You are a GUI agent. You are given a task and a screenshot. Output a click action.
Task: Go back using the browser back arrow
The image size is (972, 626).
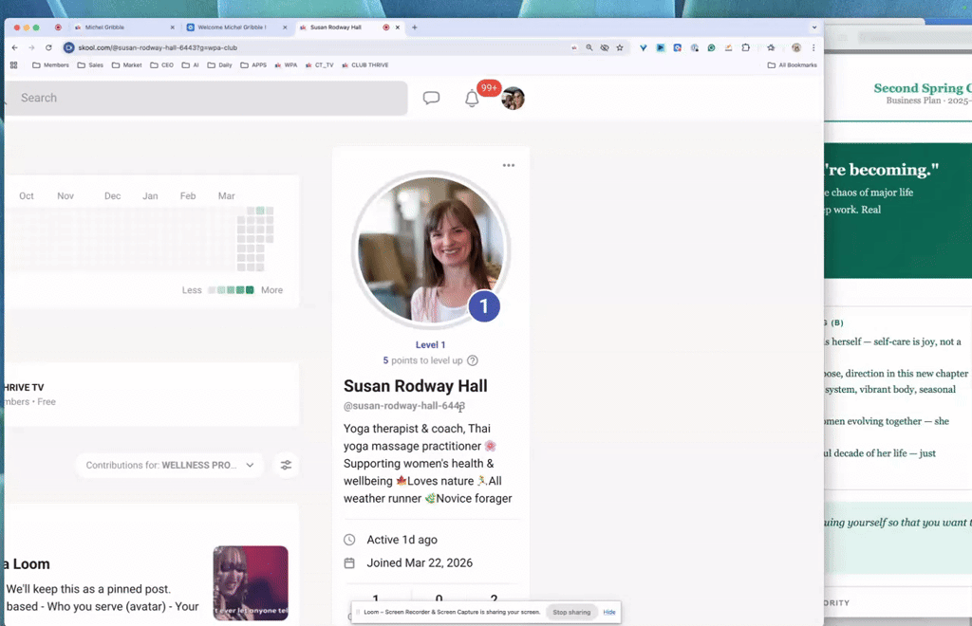pos(15,47)
